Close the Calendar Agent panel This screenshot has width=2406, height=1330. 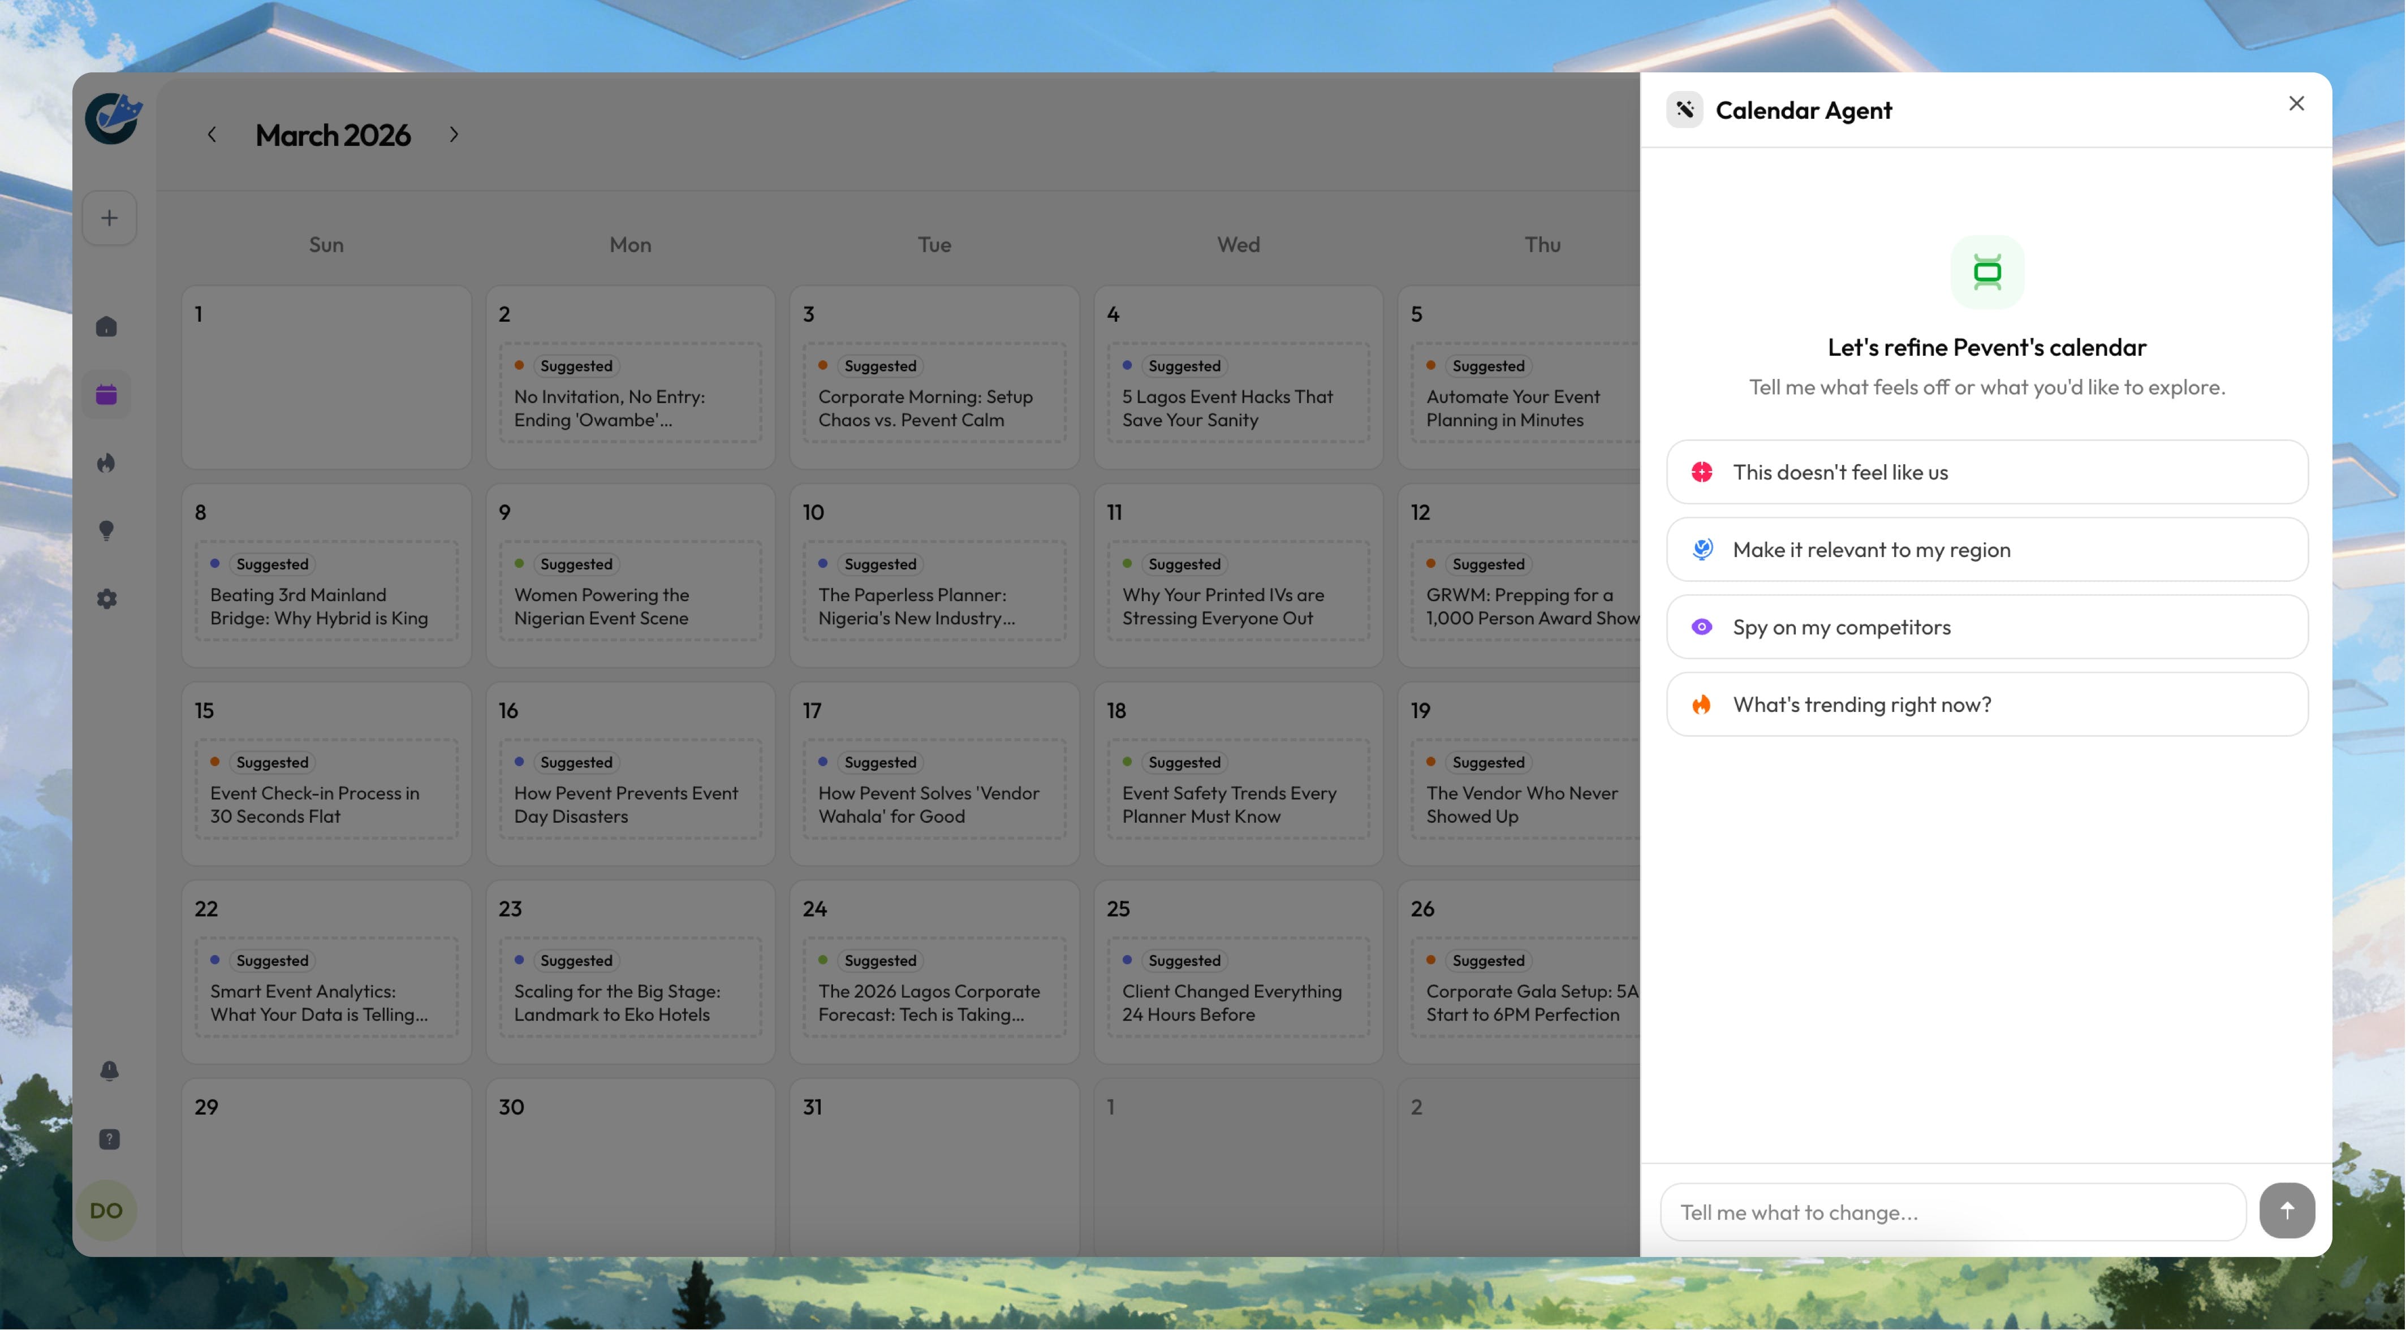point(2296,103)
